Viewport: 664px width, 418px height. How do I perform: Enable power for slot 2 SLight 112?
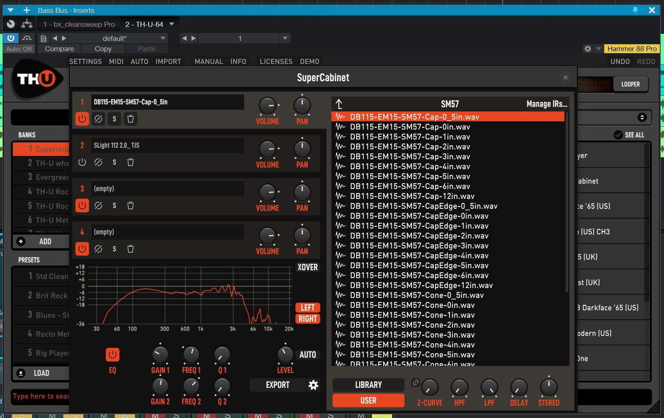[82, 163]
